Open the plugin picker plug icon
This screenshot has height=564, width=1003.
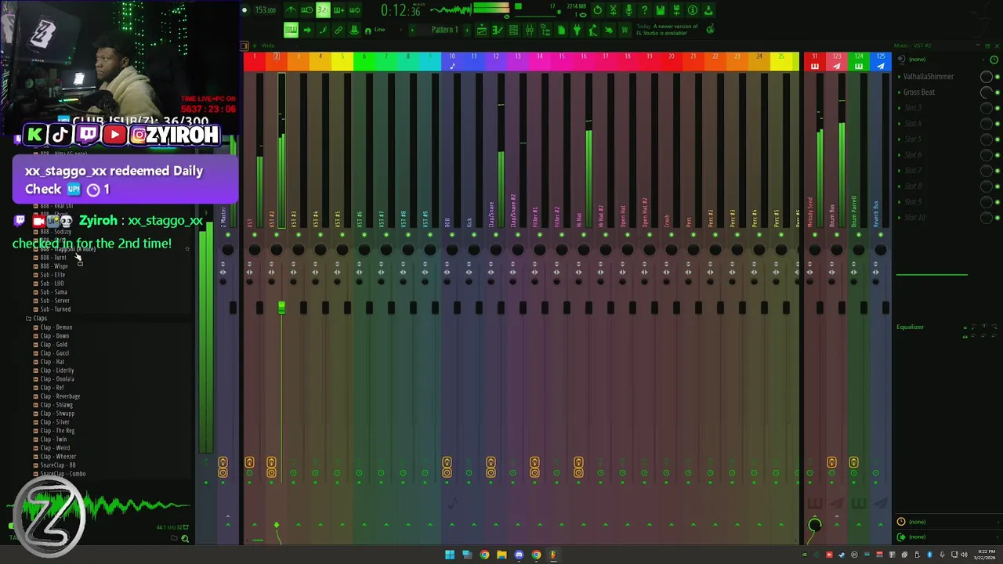pos(577,30)
